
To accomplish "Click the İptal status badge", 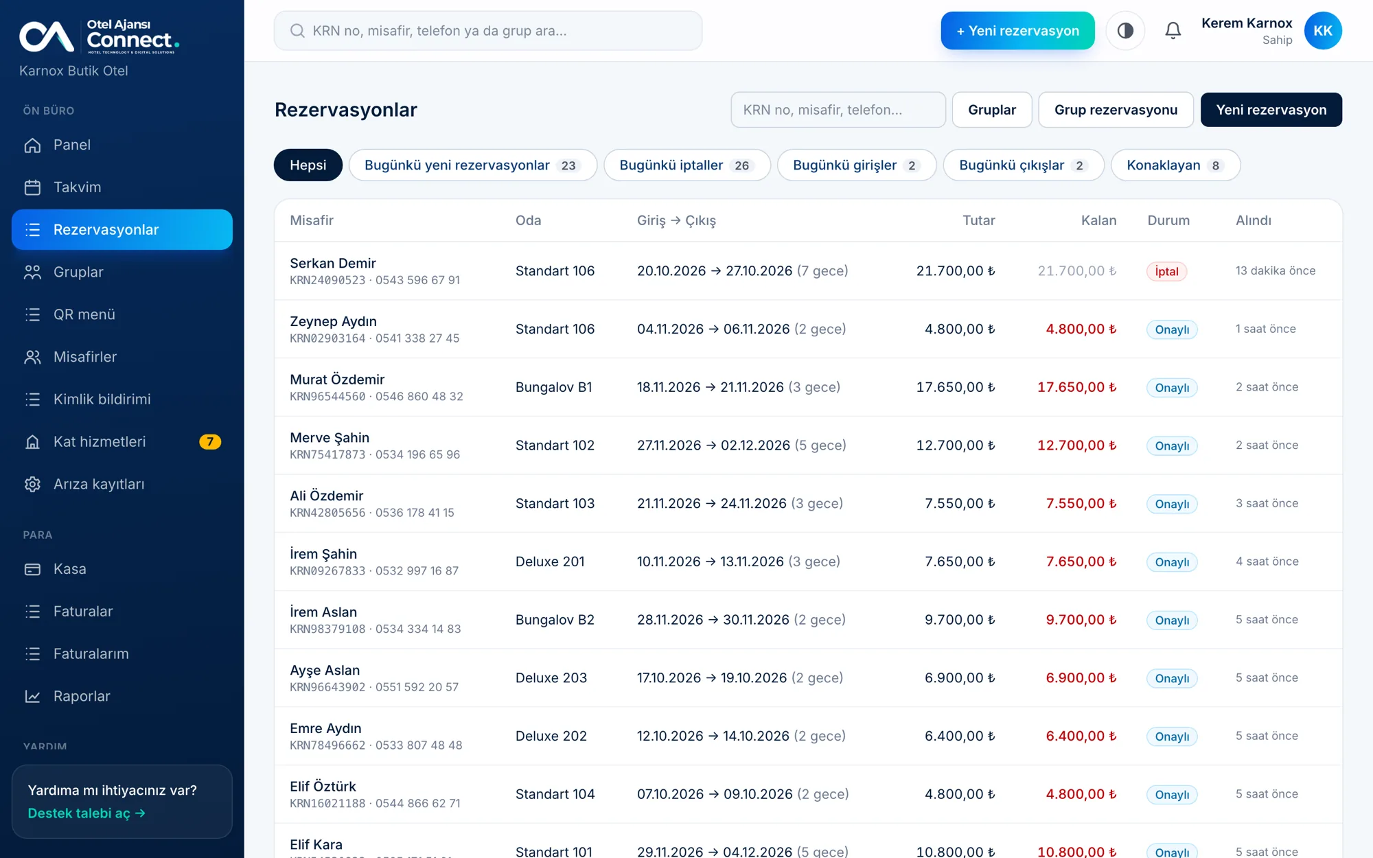I will click(x=1166, y=271).
